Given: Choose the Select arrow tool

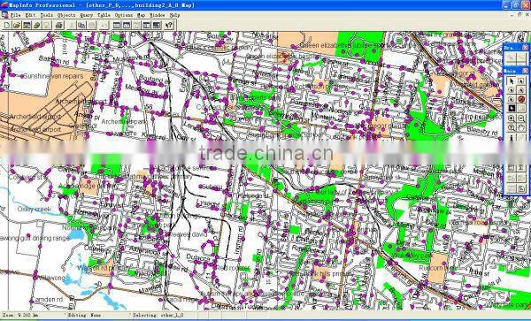Looking at the screenshot, I should click(512, 81).
